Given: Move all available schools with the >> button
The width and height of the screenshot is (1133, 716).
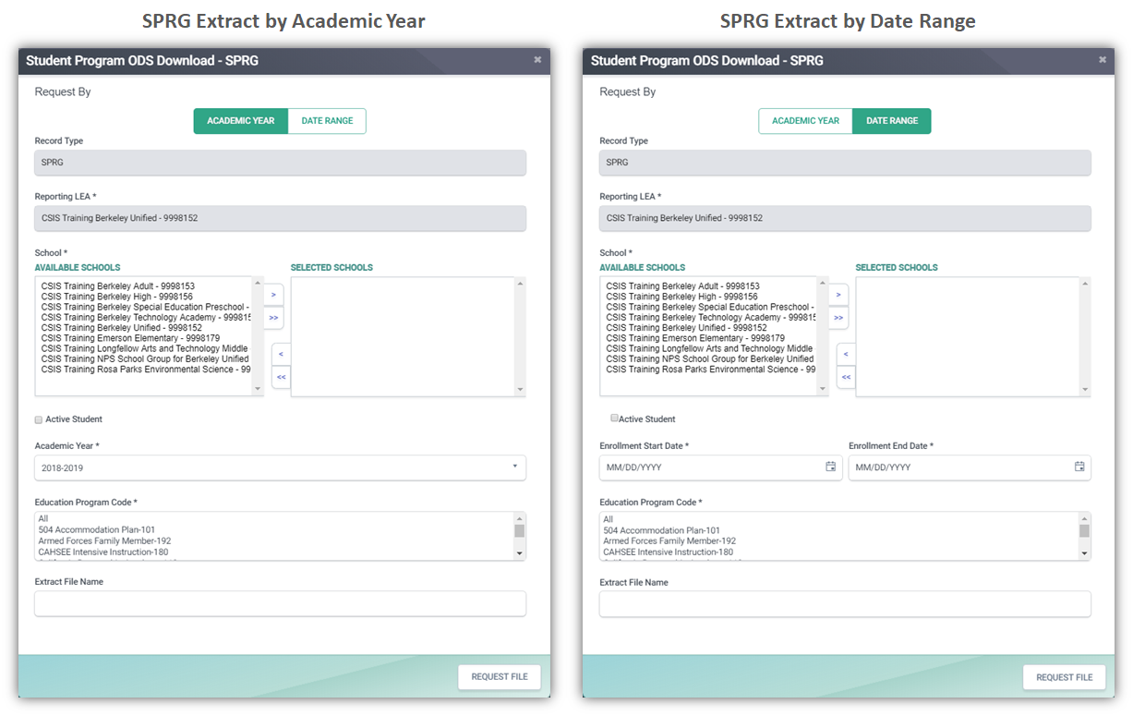Looking at the screenshot, I should (x=272, y=317).
